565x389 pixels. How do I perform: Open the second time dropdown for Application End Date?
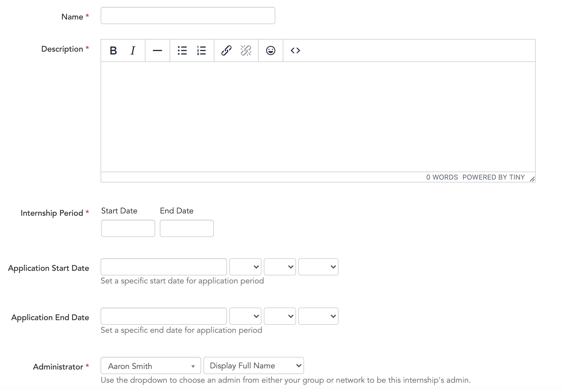tap(280, 316)
